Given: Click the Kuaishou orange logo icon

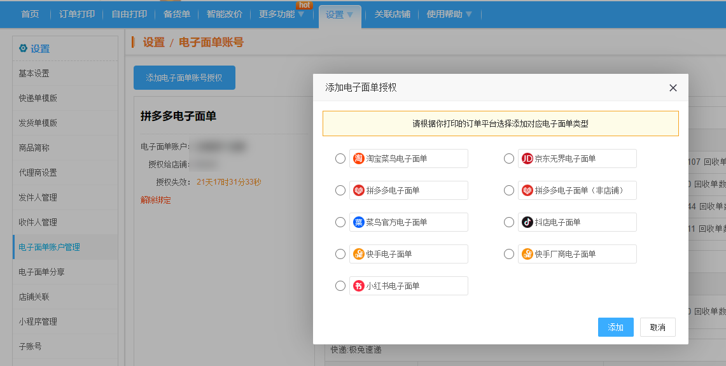Looking at the screenshot, I should tap(359, 254).
